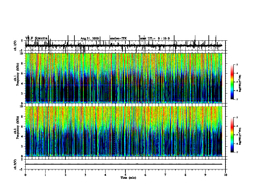The width and height of the screenshot is (254, 196).
Task: Click the "station=ITK" label
Action: point(118,38)
